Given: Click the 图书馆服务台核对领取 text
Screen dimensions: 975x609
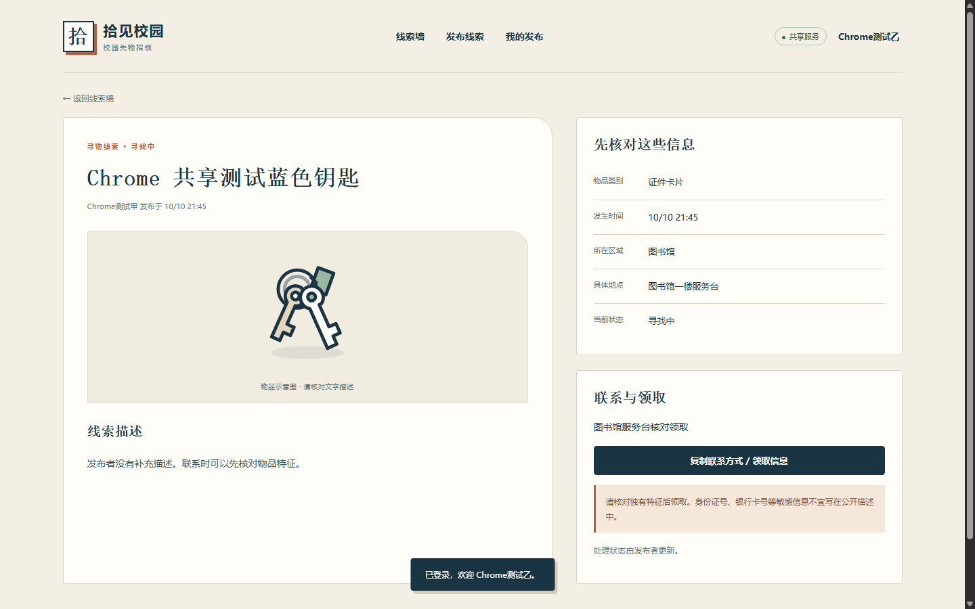Looking at the screenshot, I should [641, 427].
